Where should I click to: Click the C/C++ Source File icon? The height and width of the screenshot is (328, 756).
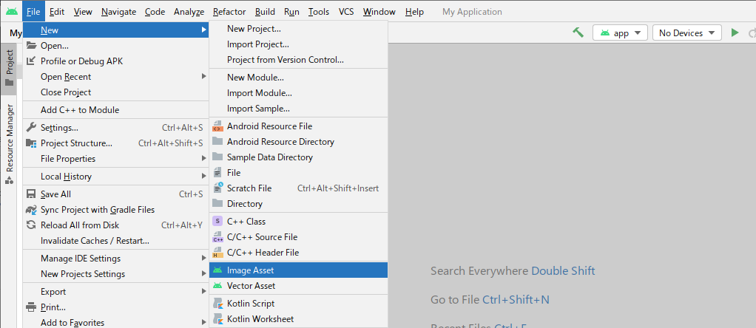click(x=218, y=236)
